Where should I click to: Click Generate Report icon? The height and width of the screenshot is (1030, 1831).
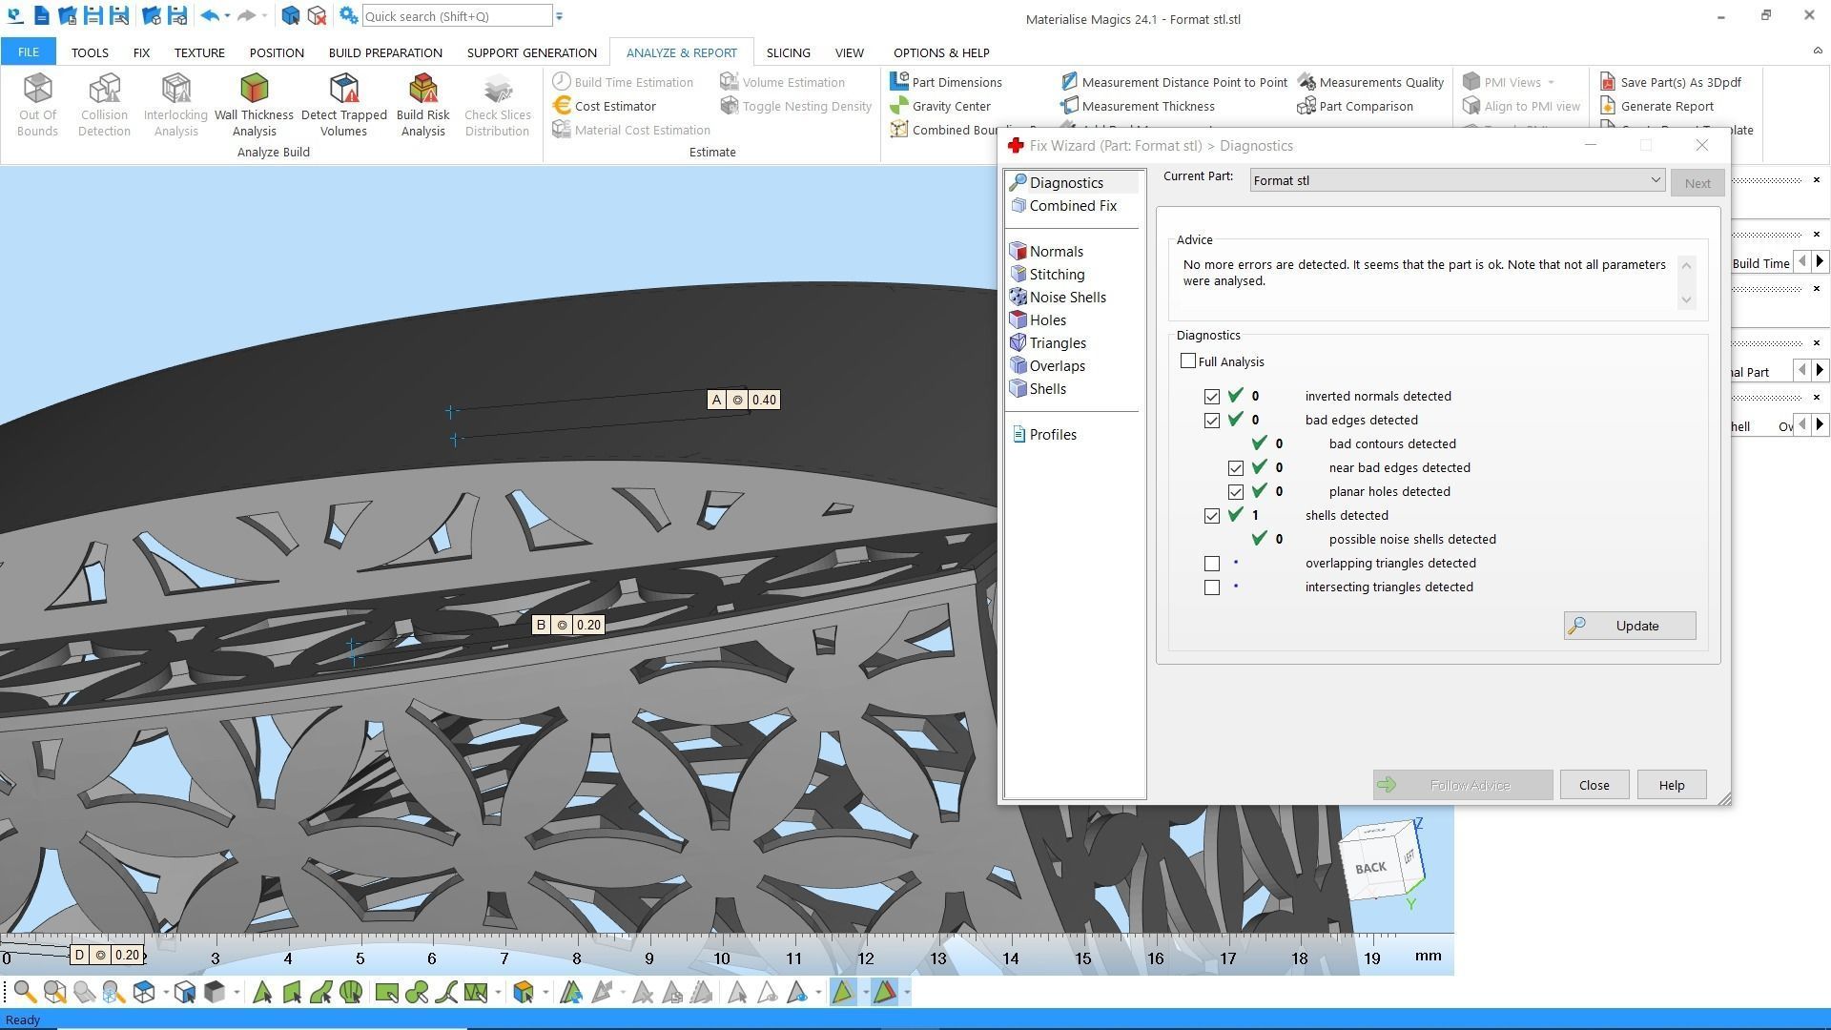1666,106
